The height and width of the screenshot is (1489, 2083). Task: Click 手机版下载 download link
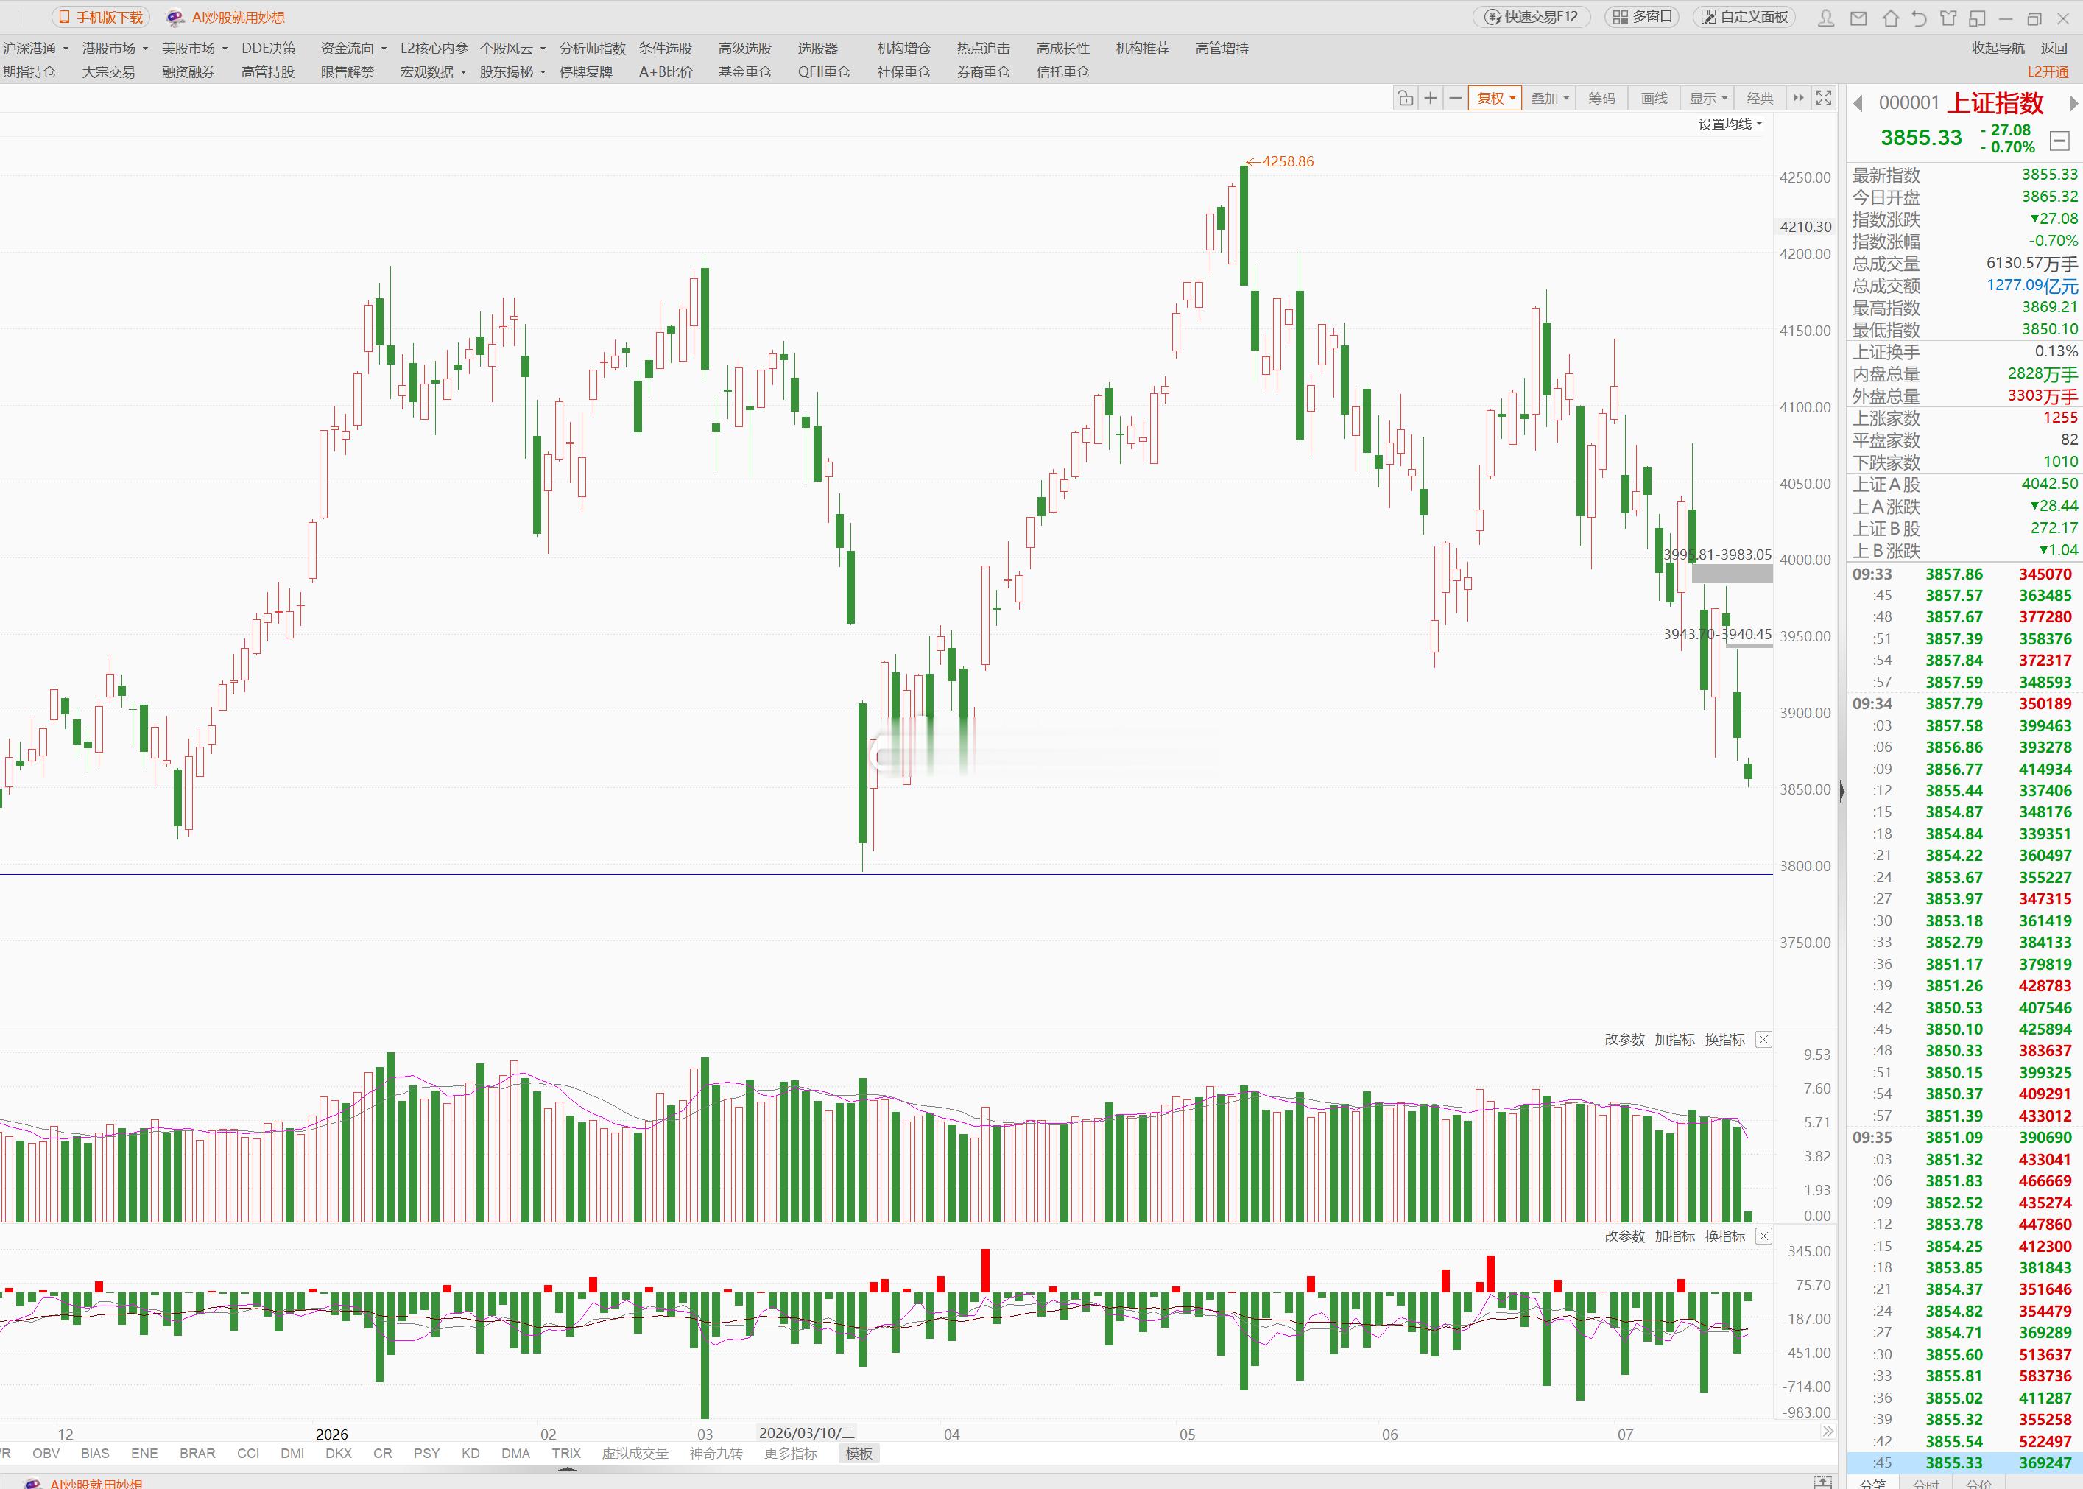coord(101,18)
